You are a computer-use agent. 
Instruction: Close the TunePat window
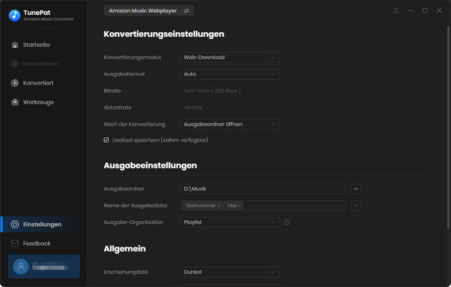coord(439,11)
